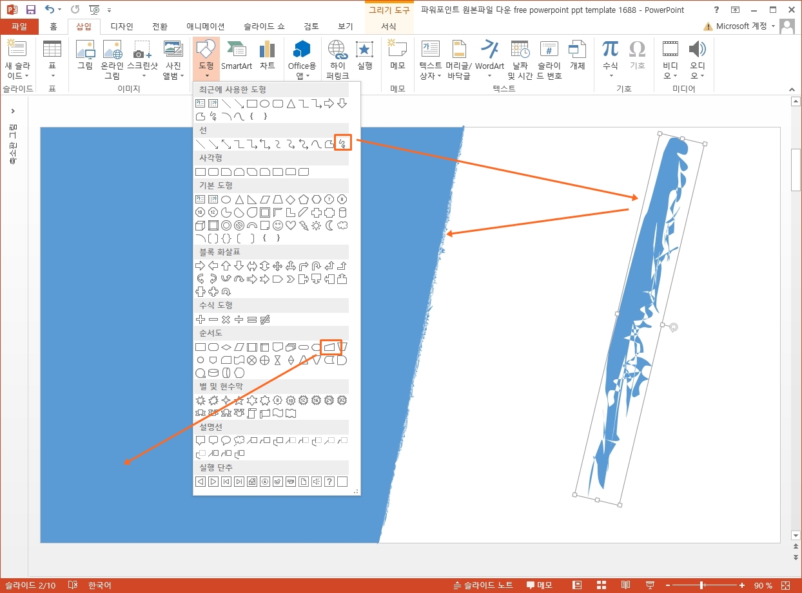Choose the Not Equal equation shape
The image size is (802, 593).
click(265, 319)
